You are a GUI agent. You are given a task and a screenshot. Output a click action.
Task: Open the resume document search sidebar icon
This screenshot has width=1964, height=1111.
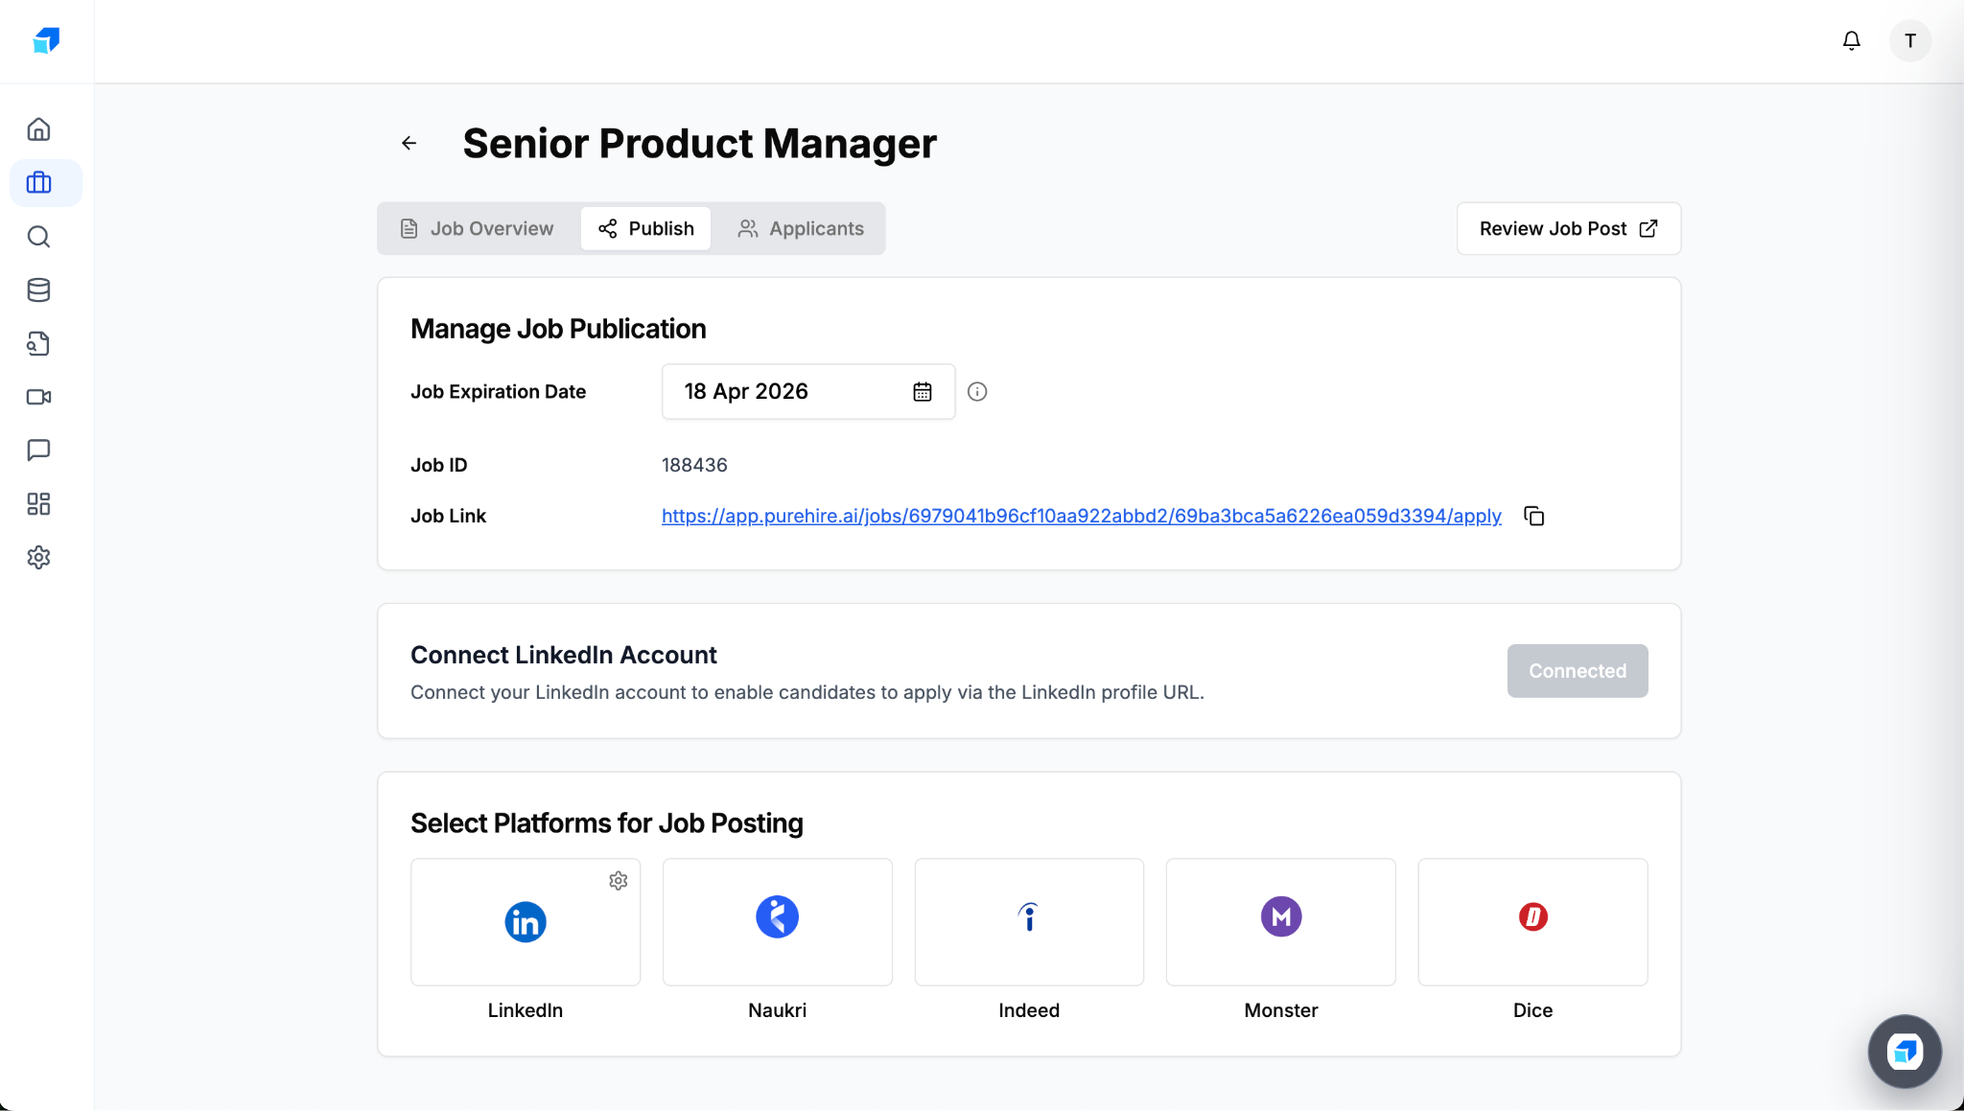[x=38, y=343]
